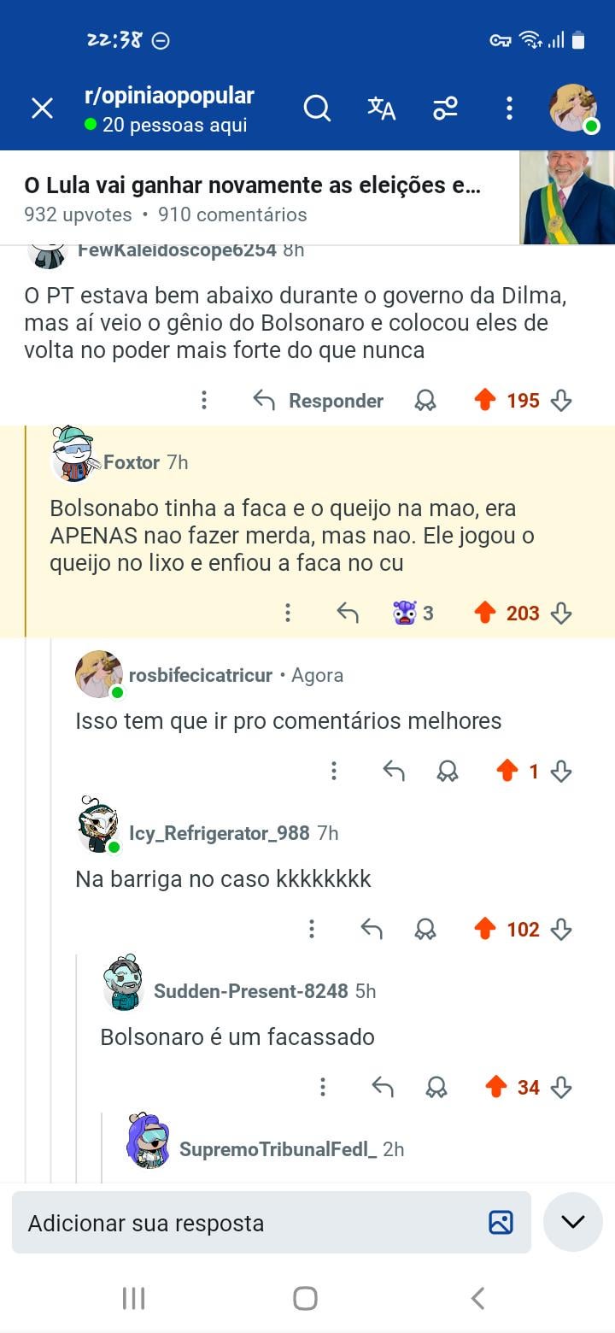Close the post with the X icon
Image resolution: width=615 pixels, height=1333 pixels.
click(x=42, y=109)
